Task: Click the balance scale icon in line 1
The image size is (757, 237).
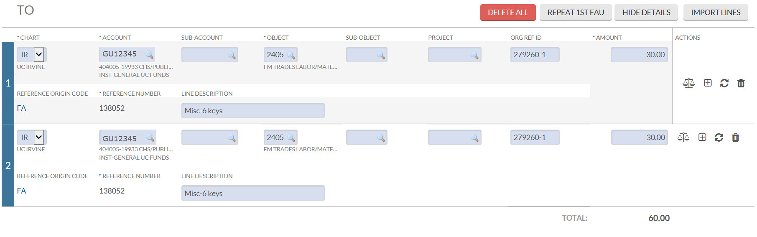Action: [x=688, y=83]
